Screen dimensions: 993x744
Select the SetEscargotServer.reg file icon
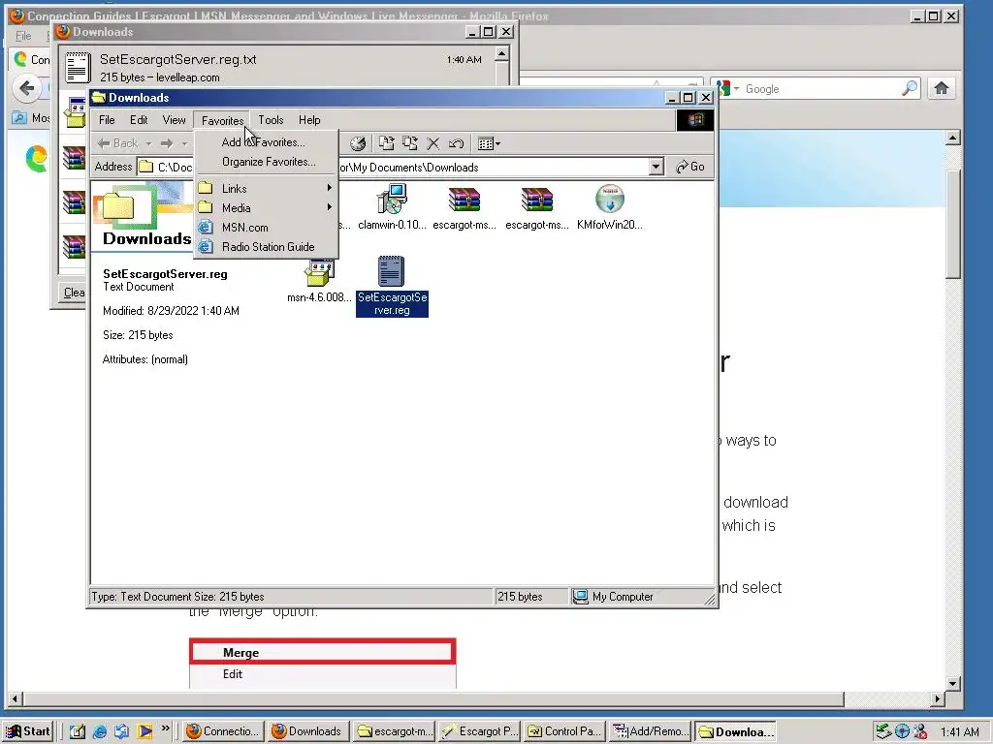[x=392, y=286]
